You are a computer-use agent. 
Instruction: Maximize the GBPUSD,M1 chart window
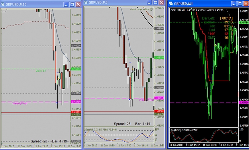click(x=240, y=4)
